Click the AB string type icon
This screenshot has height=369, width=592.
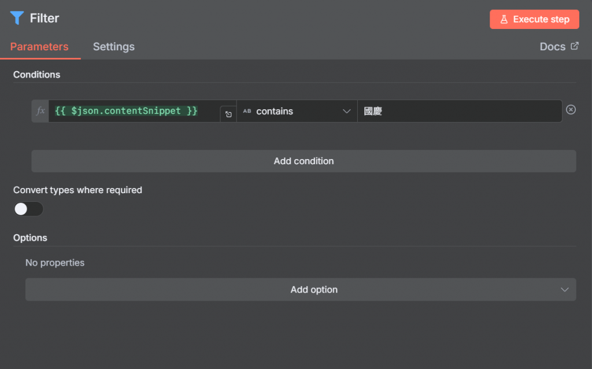(247, 111)
